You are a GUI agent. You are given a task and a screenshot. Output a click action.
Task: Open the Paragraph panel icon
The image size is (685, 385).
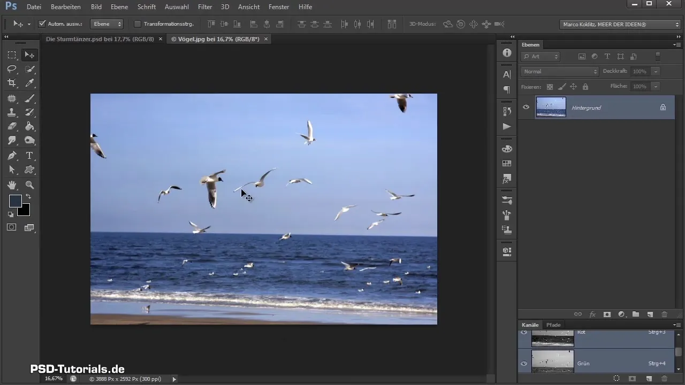[507, 89]
